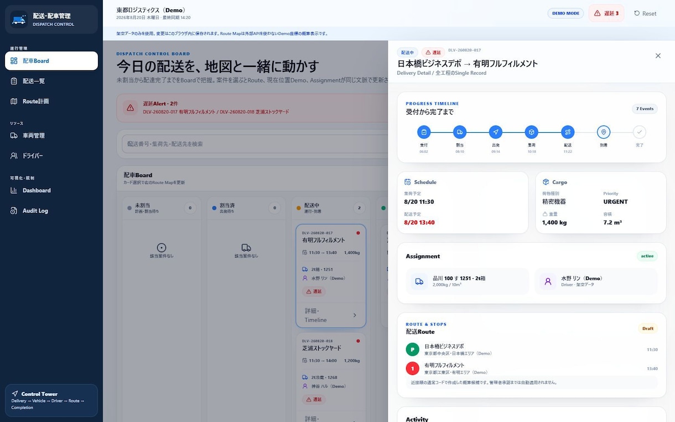
Task: Click the Control Tower card
Action: point(51,400)
